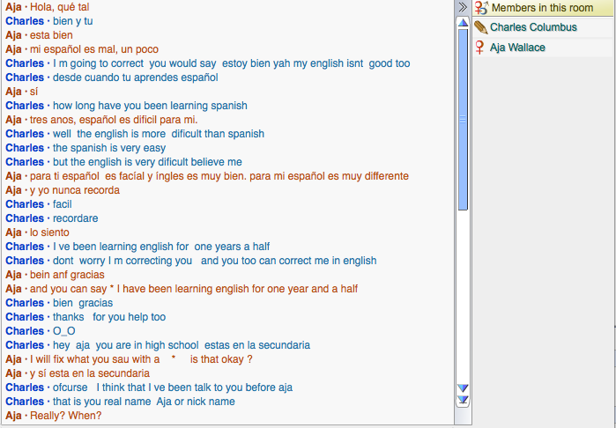
Task: Select Charles Columbus in the members list
Action: (533, 27)
